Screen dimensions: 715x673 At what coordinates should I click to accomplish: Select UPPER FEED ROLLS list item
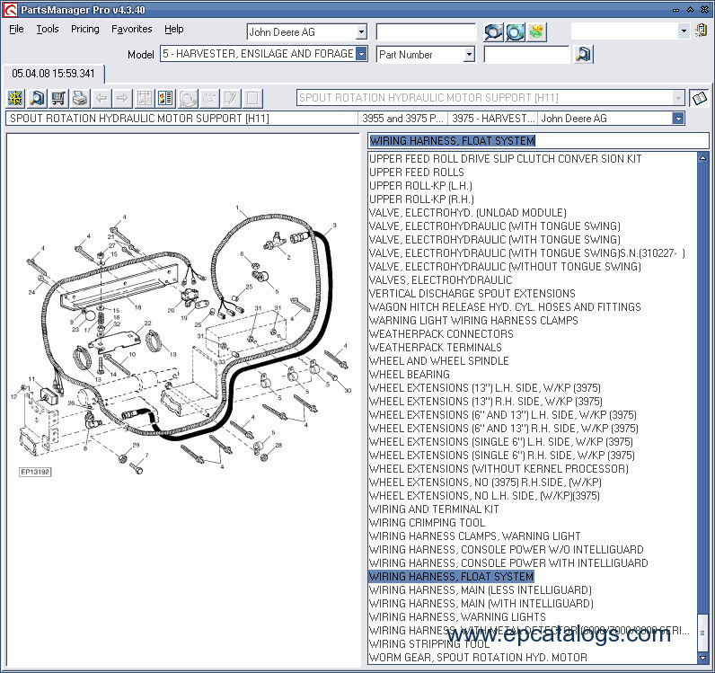point(417,173)
